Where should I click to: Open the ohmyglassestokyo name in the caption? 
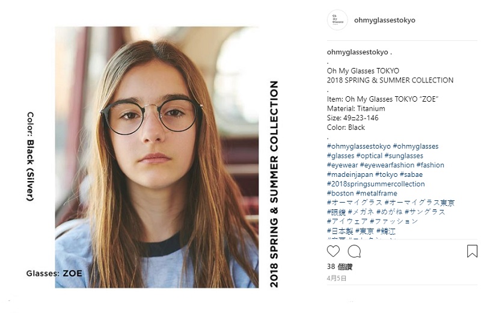[357, 52]
